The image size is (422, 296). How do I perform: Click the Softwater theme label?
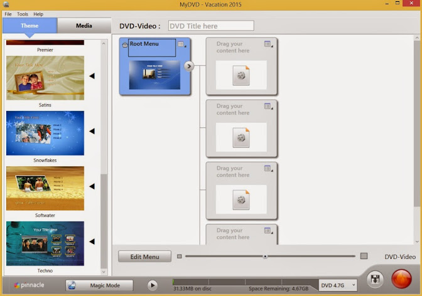pos(45,215)
